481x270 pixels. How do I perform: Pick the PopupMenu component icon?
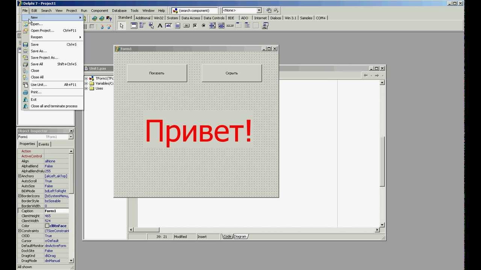click(x=151, y=25)
